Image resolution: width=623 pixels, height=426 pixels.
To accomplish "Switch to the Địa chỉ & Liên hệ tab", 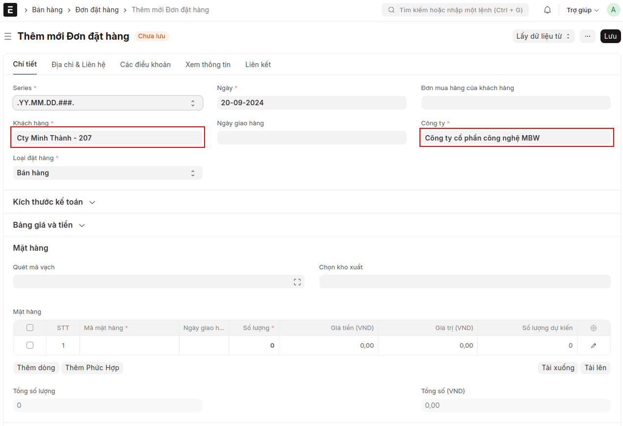I will (78, 65).
